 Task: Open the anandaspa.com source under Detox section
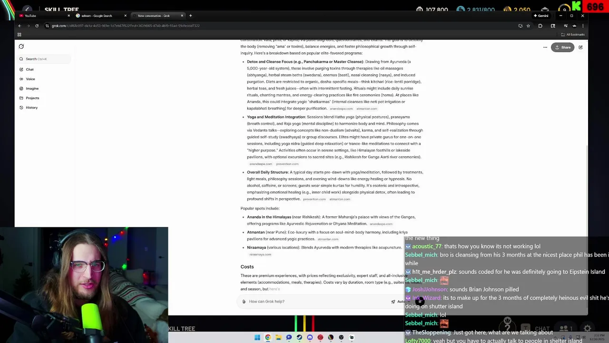tap(341, 109)
